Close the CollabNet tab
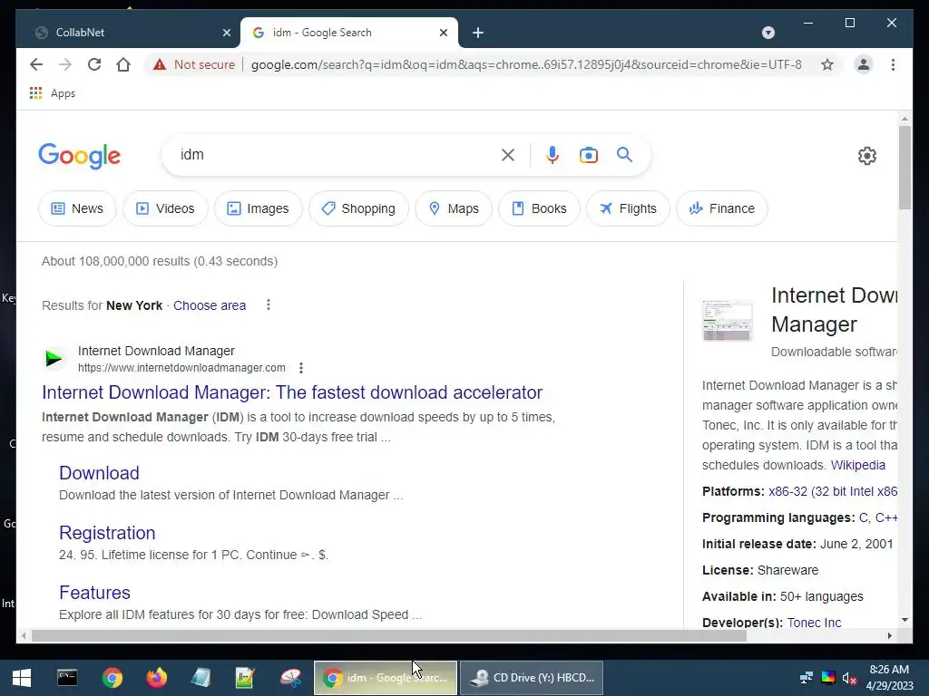Screen dimensions: 929x696 226,33
